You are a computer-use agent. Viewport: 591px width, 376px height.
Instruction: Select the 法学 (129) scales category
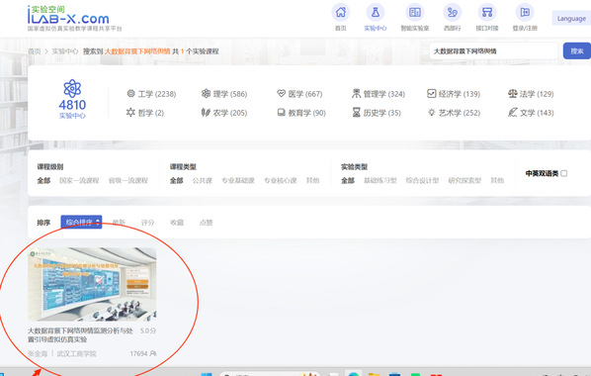531,94
